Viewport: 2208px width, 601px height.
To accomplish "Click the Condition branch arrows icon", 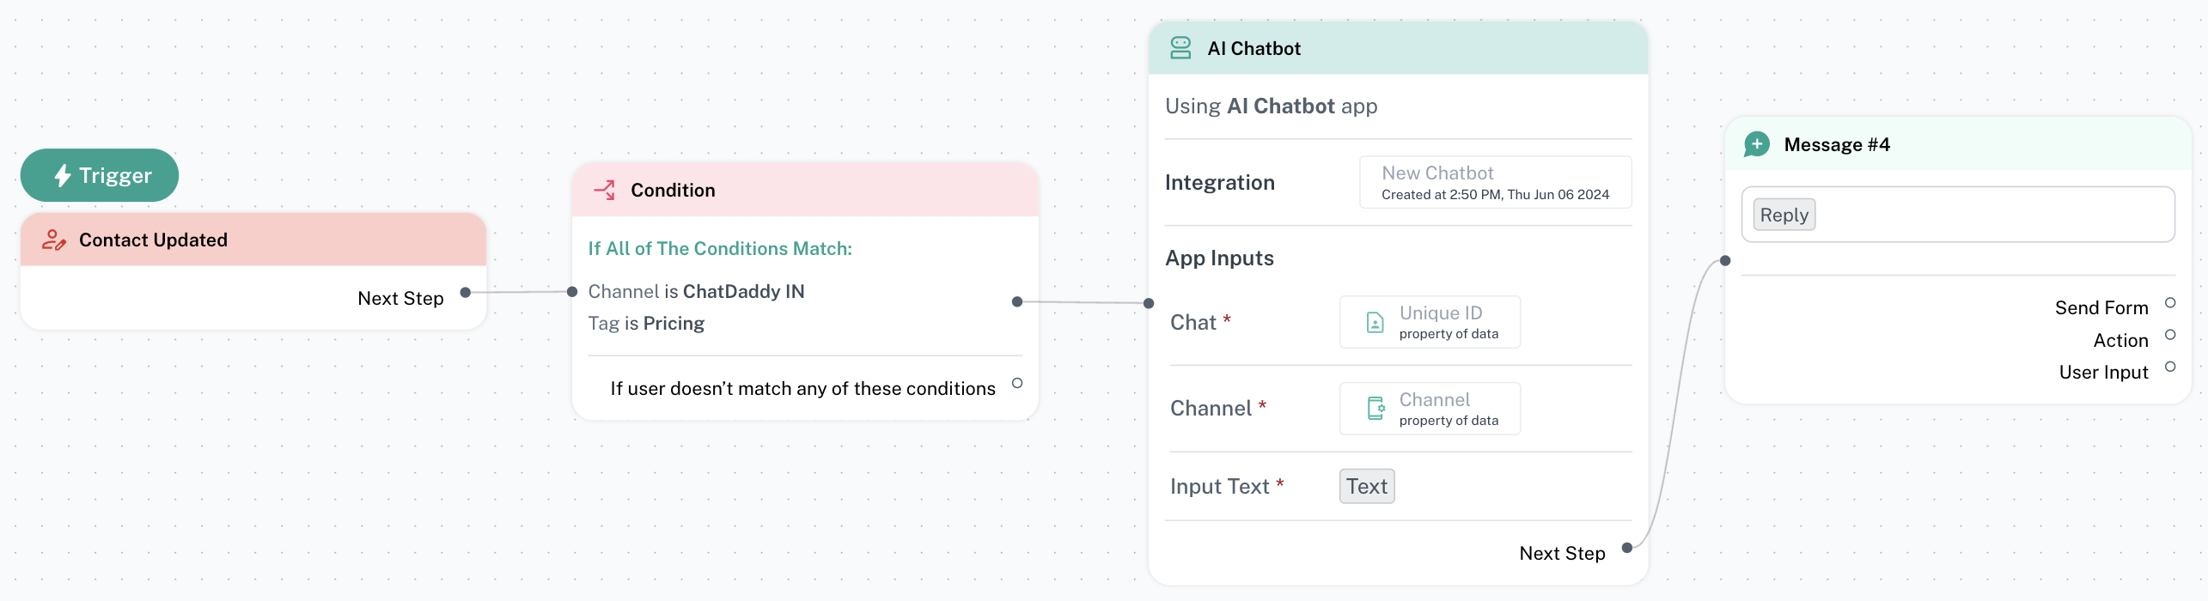I will (x=605, y=190).
